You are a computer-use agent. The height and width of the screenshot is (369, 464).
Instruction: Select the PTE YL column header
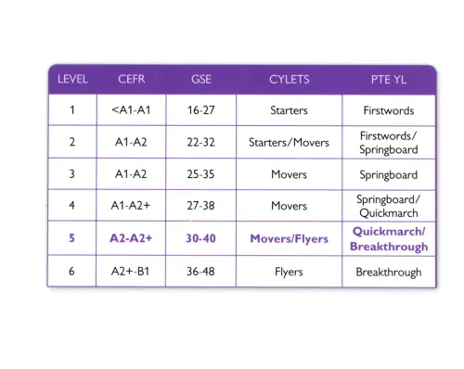point(389,80)
